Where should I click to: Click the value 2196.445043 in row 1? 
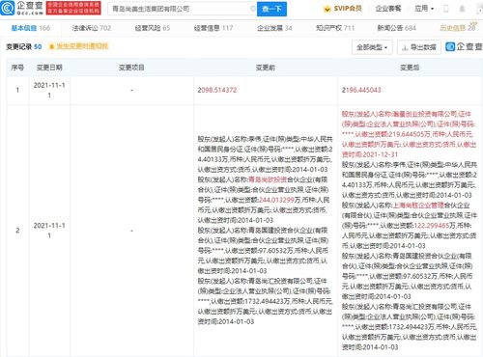point(361,90)
